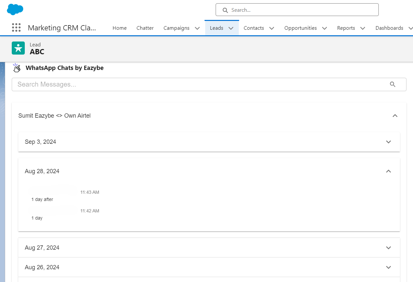The image size is (413, 282).
Task: Click the global search magnifier icon
Action: pos(225,10)
